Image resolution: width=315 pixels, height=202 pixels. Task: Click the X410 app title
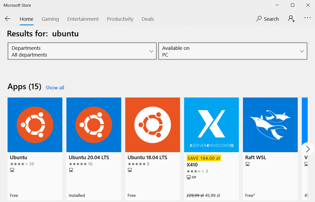tap(192, 165)
